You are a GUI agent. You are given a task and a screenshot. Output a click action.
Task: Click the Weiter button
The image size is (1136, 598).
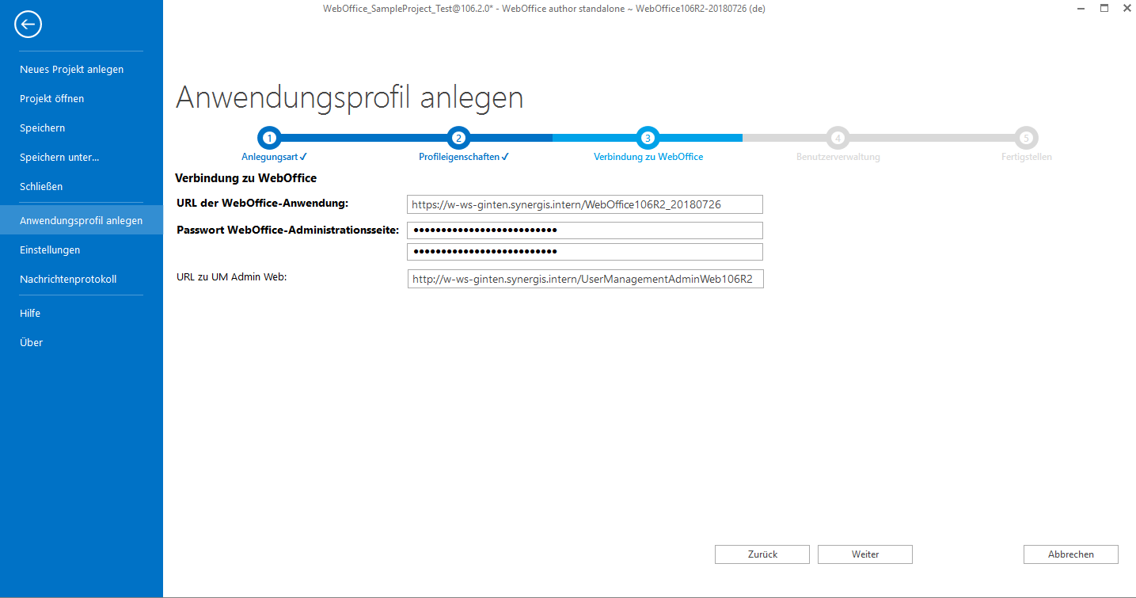[864, 554]
